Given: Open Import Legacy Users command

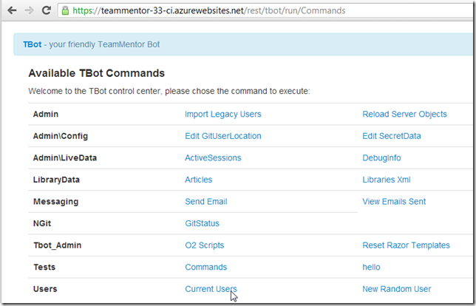Looking at the screenshot, I should 222,115.
